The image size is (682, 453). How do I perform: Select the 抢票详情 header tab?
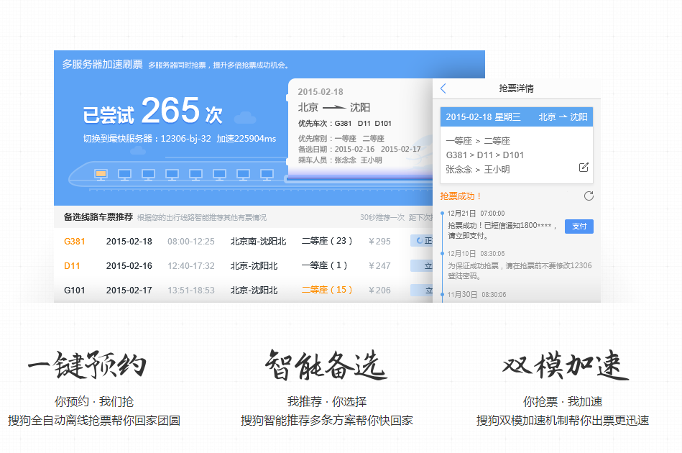tap(517, 88)
